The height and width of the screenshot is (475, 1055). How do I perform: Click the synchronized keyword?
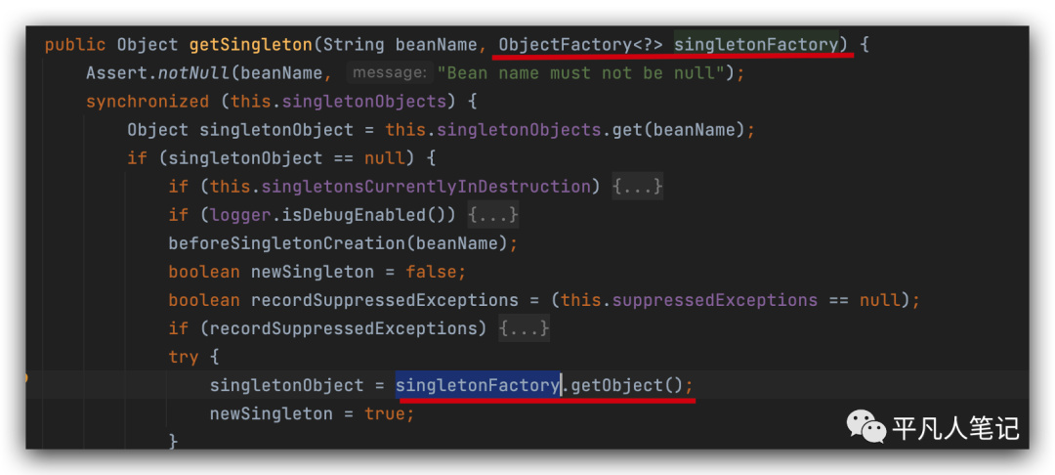148,101
